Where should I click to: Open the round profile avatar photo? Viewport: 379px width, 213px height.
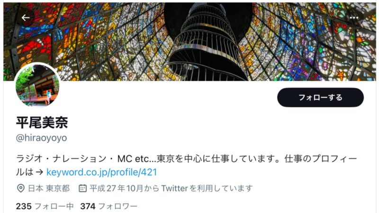click(x=37, y=85)
